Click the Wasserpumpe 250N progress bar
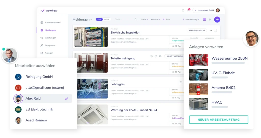Screen dimensions: 261x138 tap(228, 63)
